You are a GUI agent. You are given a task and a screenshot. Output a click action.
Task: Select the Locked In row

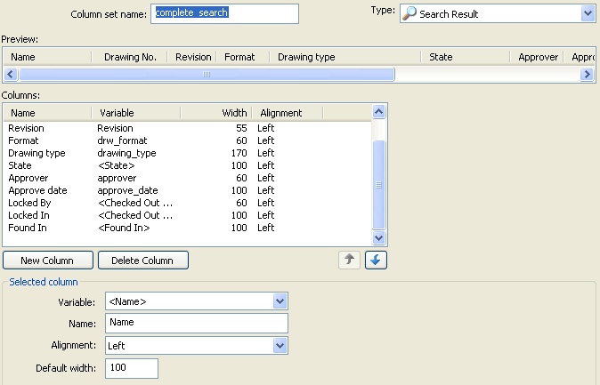188,215
